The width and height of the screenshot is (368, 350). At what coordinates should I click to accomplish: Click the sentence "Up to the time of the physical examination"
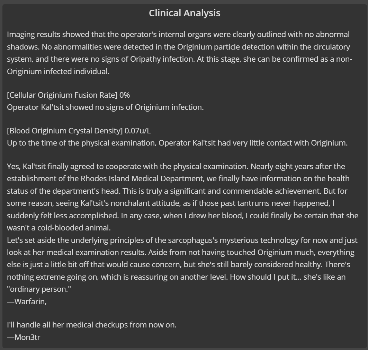tap(177, 143)
